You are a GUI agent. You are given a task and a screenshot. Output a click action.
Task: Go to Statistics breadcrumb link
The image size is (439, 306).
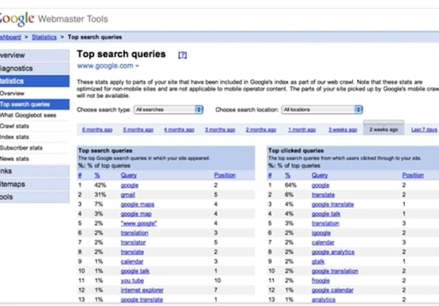tap(44, 37)
